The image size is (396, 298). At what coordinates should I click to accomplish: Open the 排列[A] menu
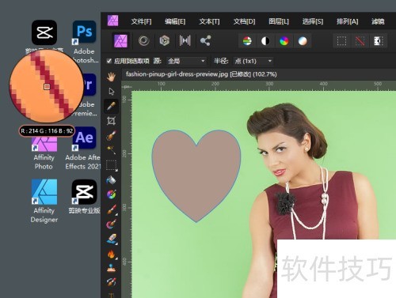[x=347, y=21]
